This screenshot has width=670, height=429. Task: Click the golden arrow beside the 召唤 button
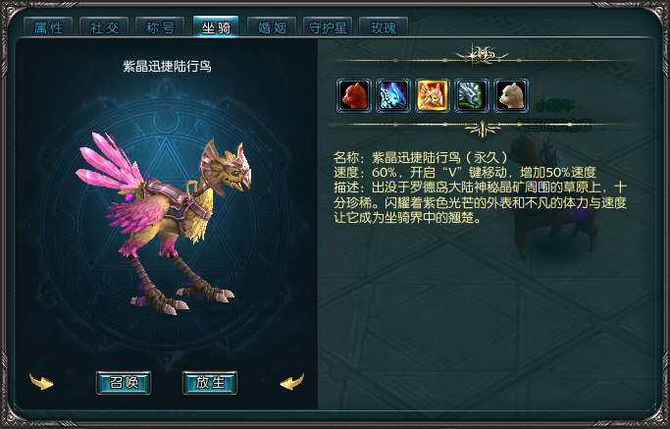[41, 382]
